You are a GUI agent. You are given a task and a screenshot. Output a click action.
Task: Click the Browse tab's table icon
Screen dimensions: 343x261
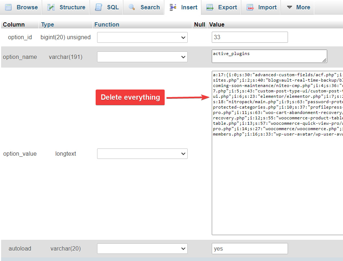[x=8, y=7]
